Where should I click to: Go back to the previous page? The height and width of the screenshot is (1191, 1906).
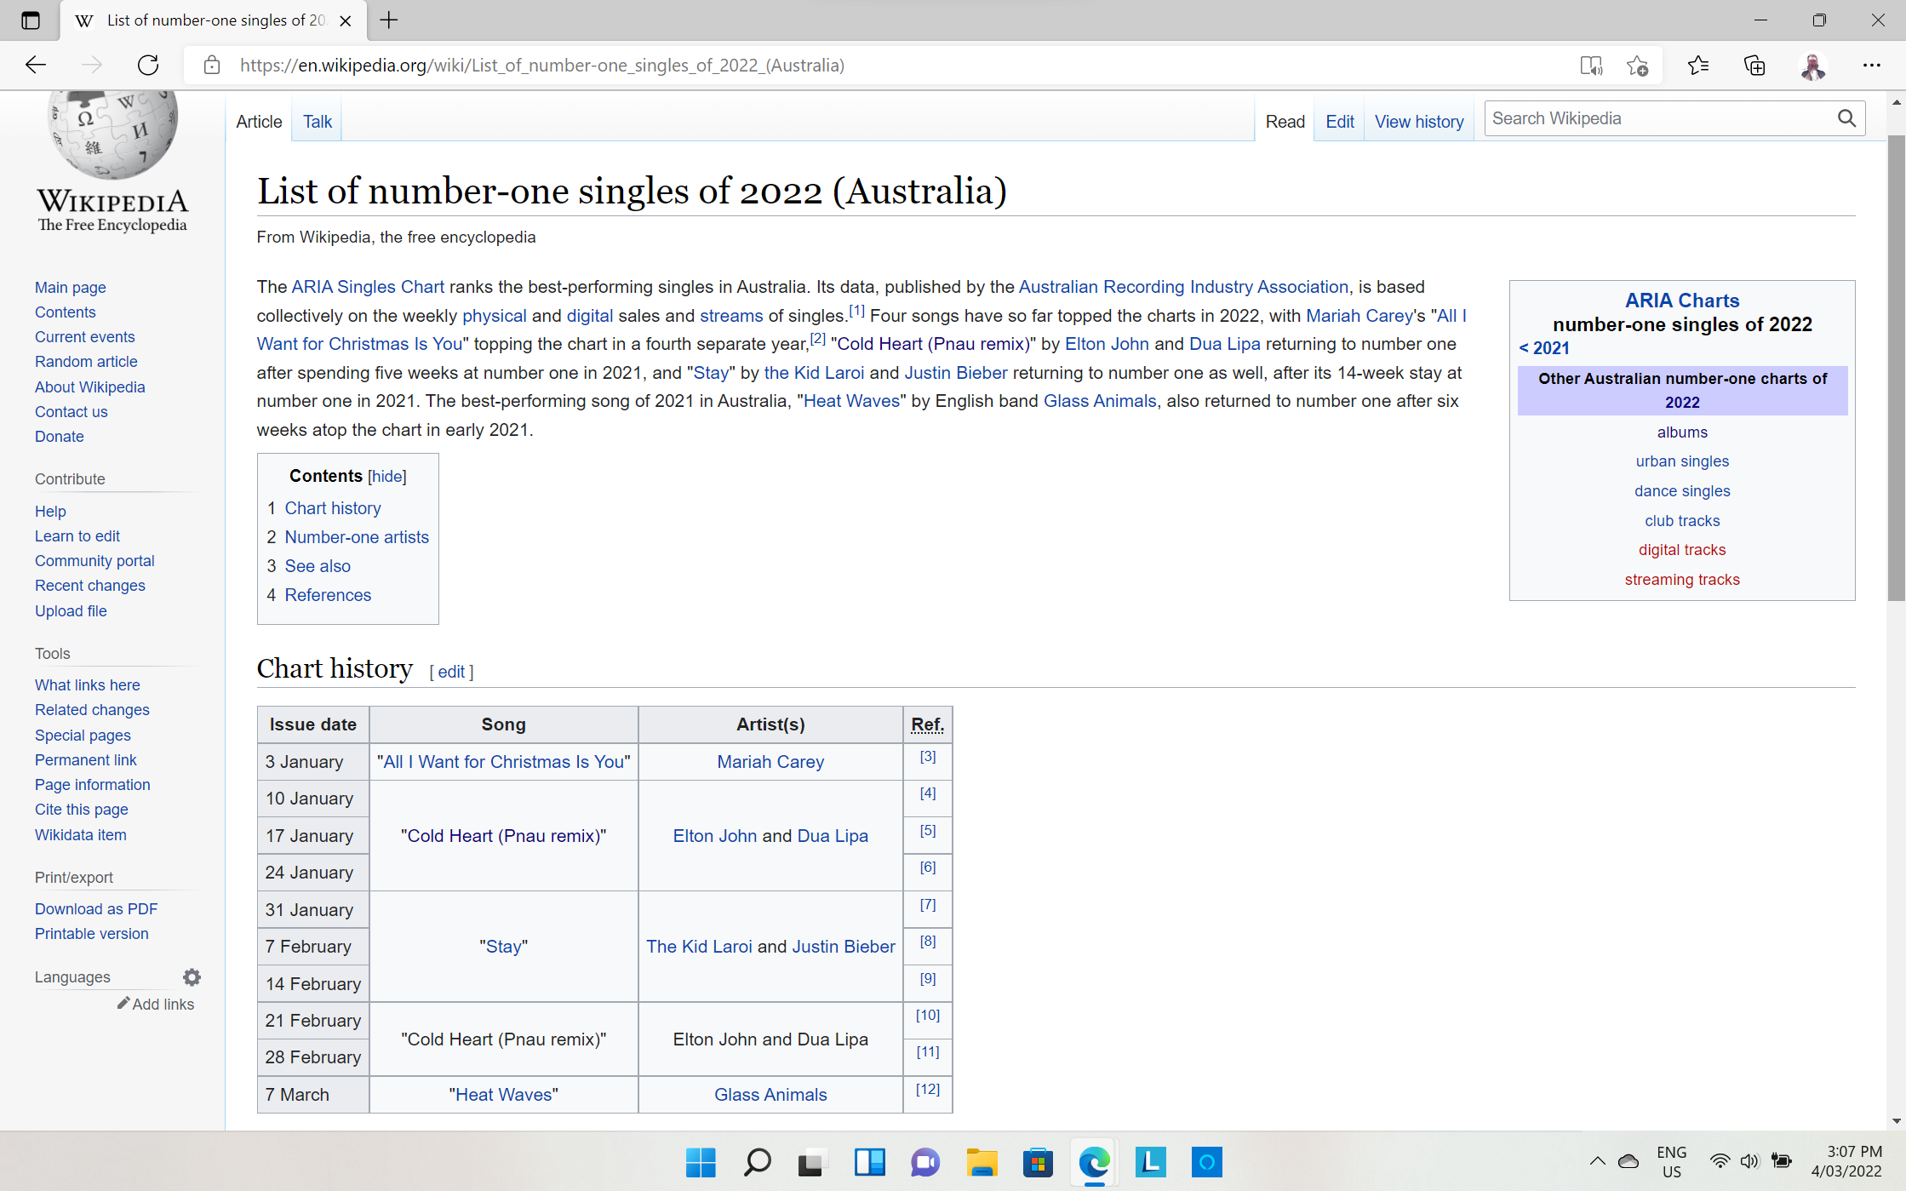pos(35,66)
